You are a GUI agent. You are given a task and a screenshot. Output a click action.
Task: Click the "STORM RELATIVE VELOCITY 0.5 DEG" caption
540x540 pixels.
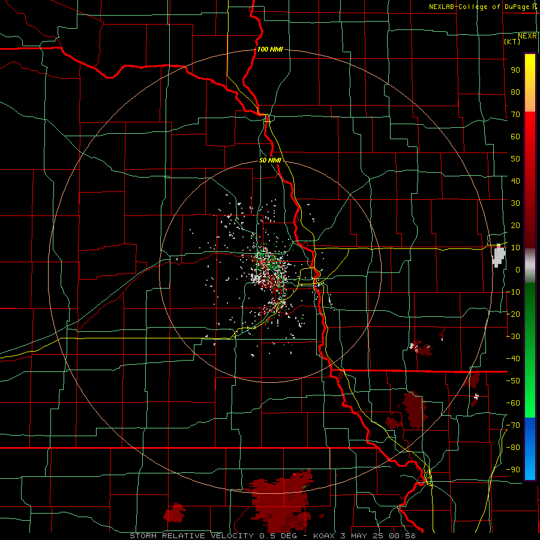(214, 536)
